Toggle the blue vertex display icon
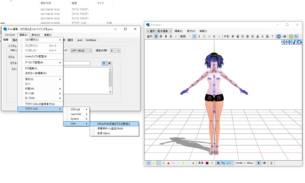The width and height of the screenshot is (305, 183). pyautogui.click(x=148, y=163)
